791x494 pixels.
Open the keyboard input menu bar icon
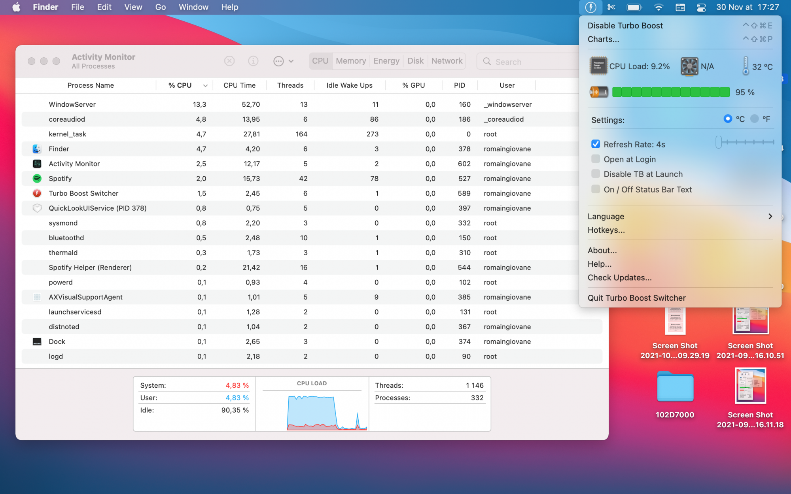coord(680,7)
